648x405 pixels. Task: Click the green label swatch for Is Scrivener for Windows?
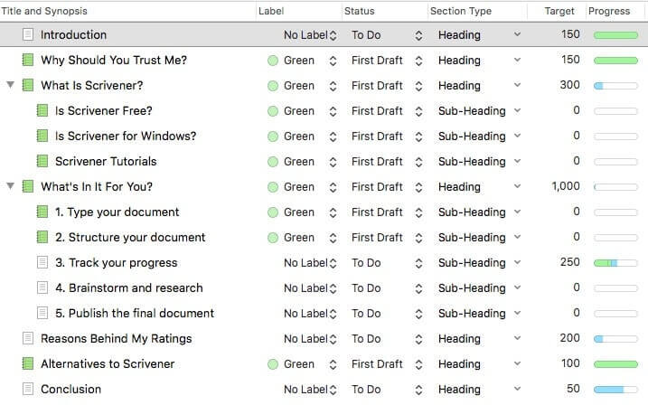[273, 137]
